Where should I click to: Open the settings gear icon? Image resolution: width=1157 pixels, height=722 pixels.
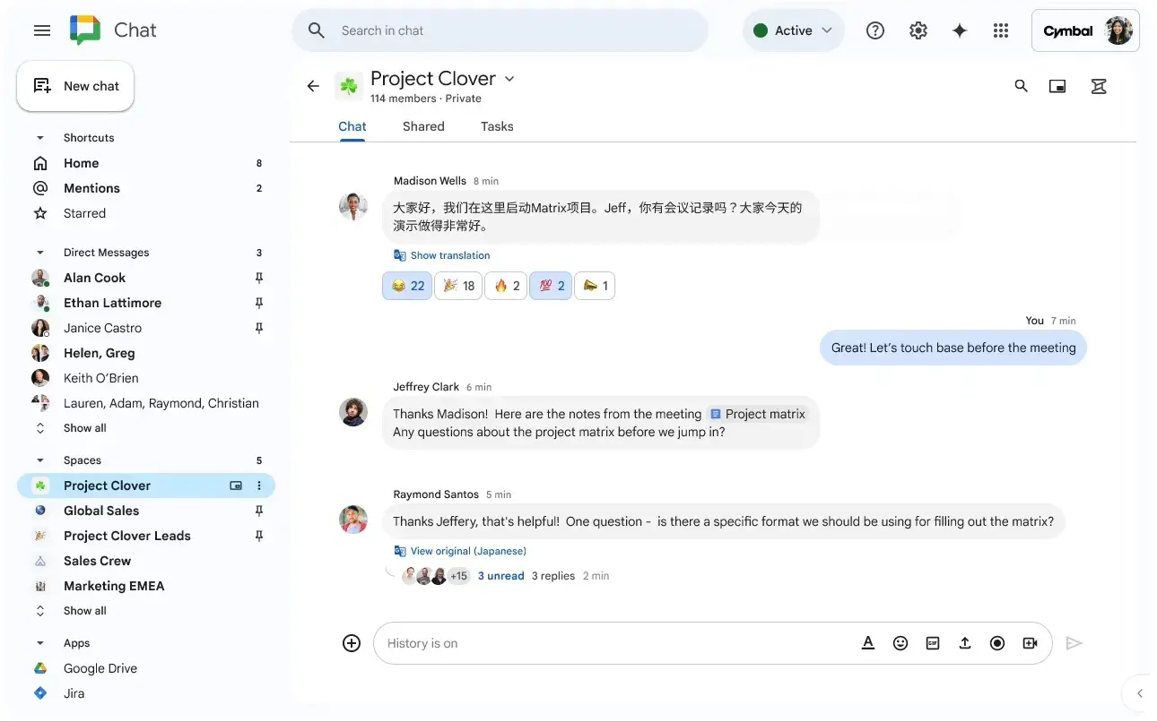pyautogui.click(x=918, y=30)
